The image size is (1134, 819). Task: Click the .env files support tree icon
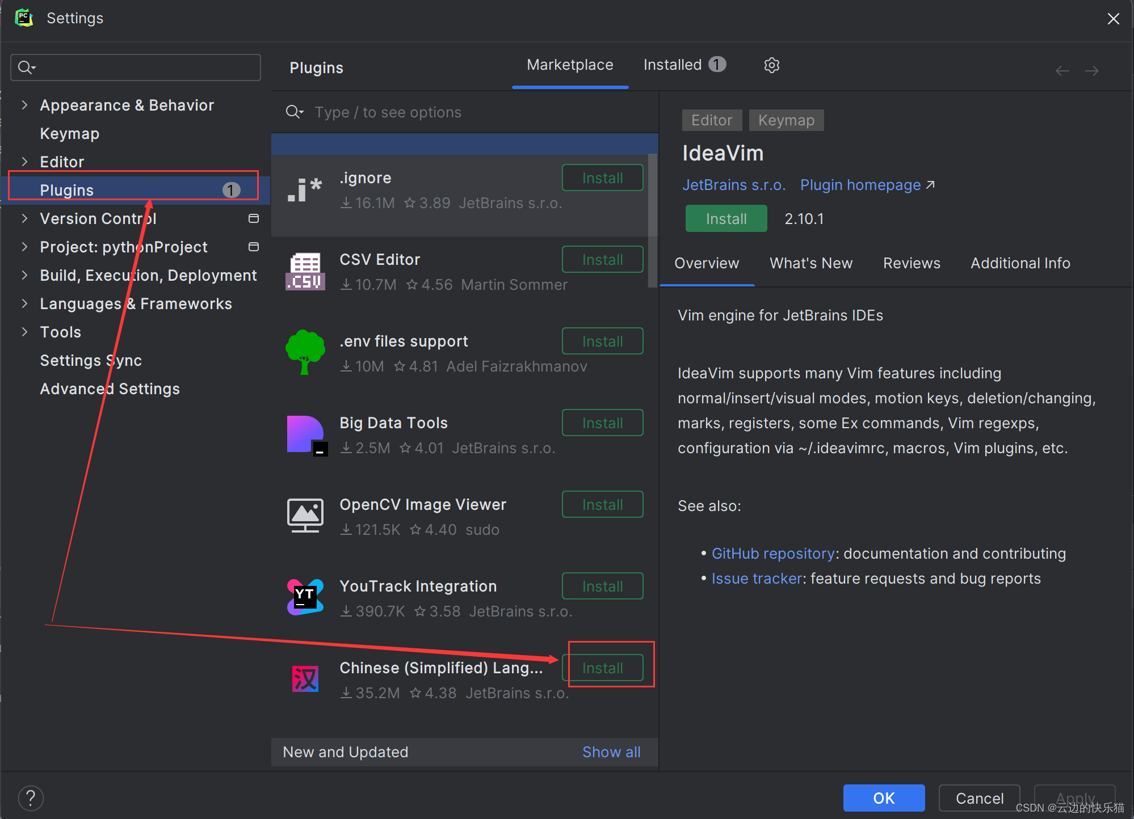(305, 353)
